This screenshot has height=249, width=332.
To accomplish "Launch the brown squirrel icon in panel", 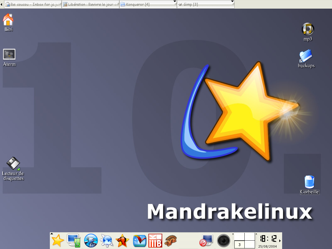I will pyautogui.click(x=171, y=241).
